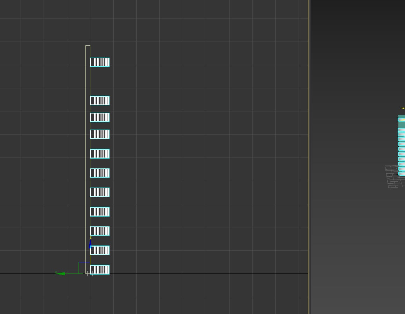The image size is (405, 314).
Task: Grab the blue Z-axis arrow of the move gizmo
Action: click(x=90, y=244)
